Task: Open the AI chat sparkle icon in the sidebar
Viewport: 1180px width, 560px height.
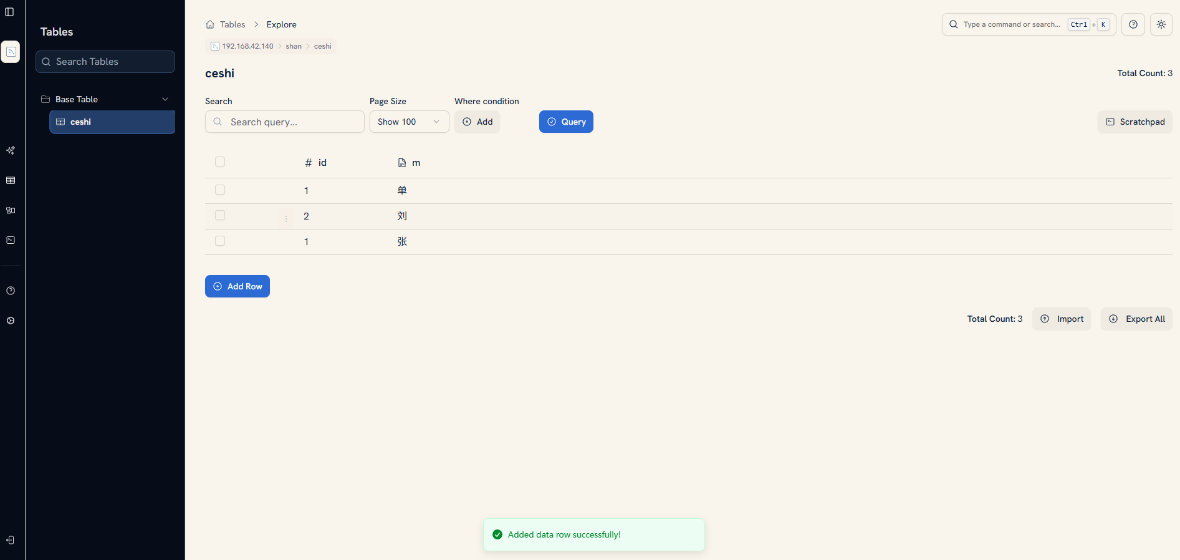Action: pyautogui.click(x=11, y=150)
